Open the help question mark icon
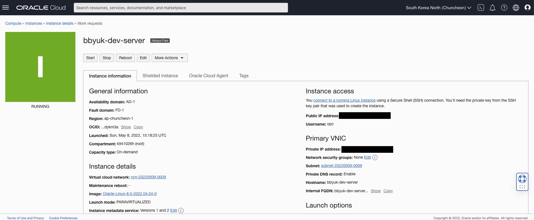534x220 pixels. [x=504, y=8]
